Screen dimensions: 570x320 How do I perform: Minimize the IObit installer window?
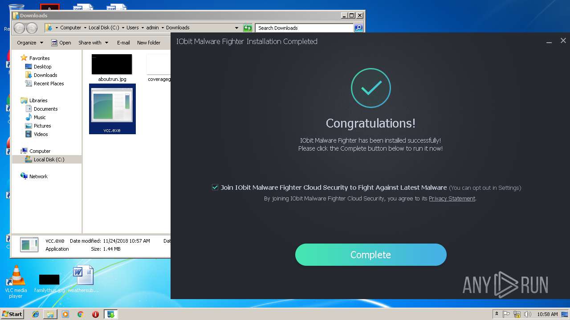point(549,41)
